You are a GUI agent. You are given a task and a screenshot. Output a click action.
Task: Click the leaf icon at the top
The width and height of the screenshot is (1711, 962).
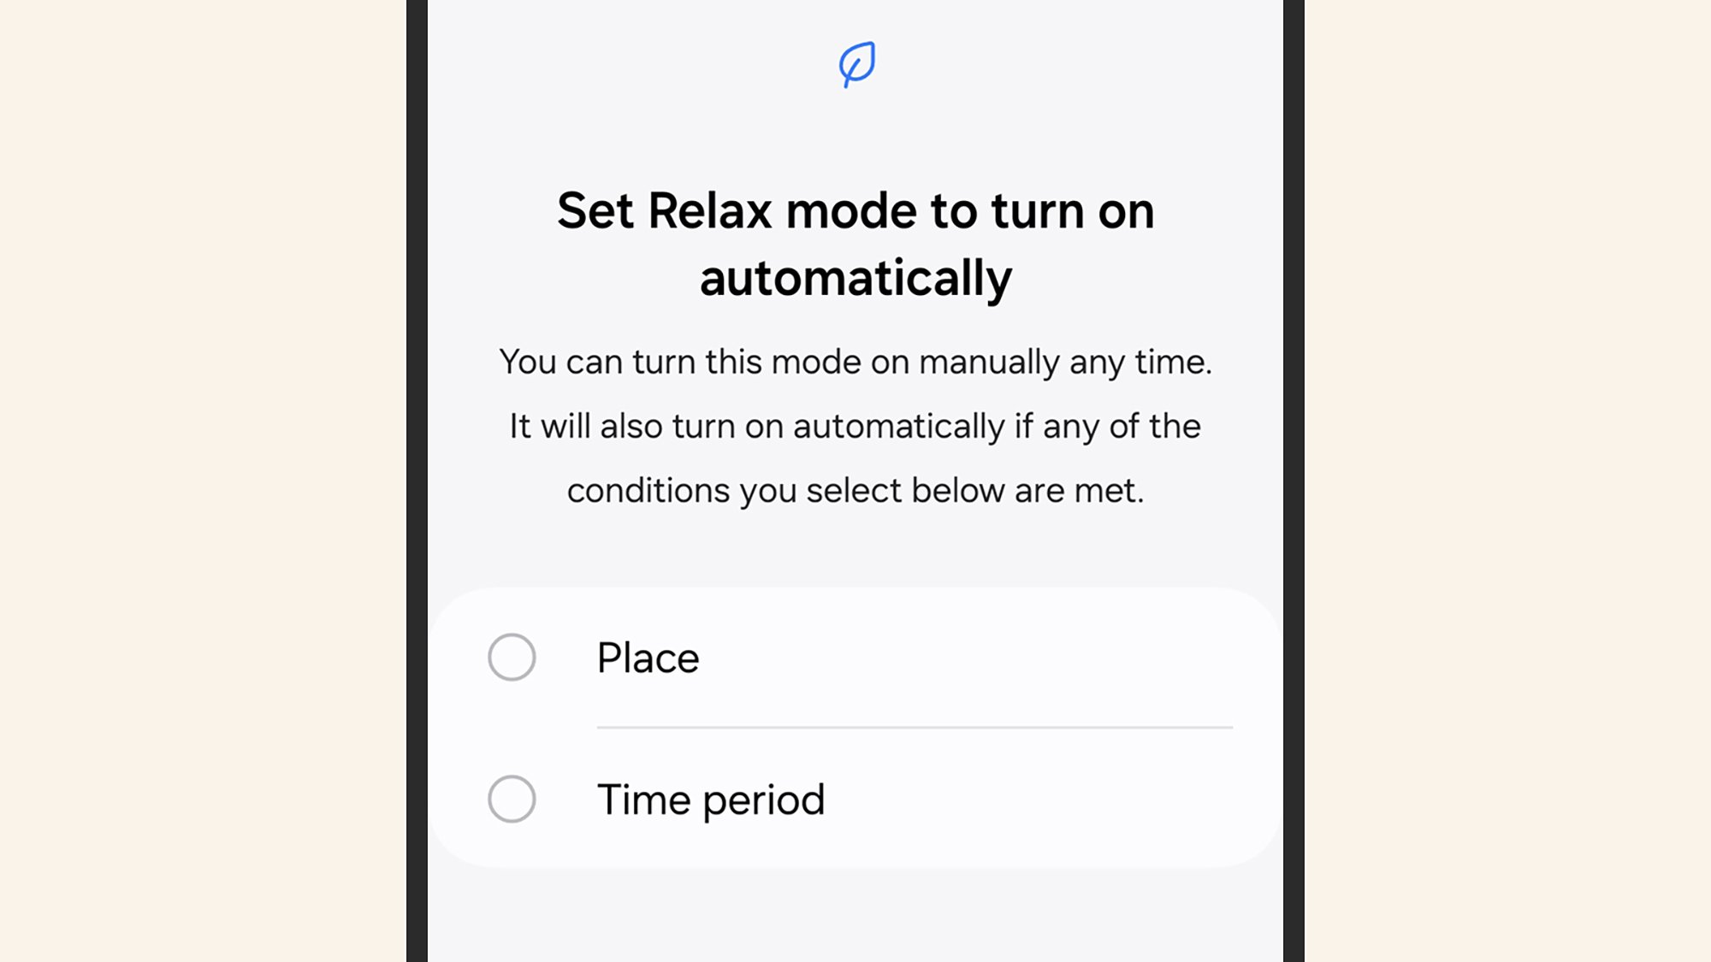pyautogui.click(x=855, y=63)
